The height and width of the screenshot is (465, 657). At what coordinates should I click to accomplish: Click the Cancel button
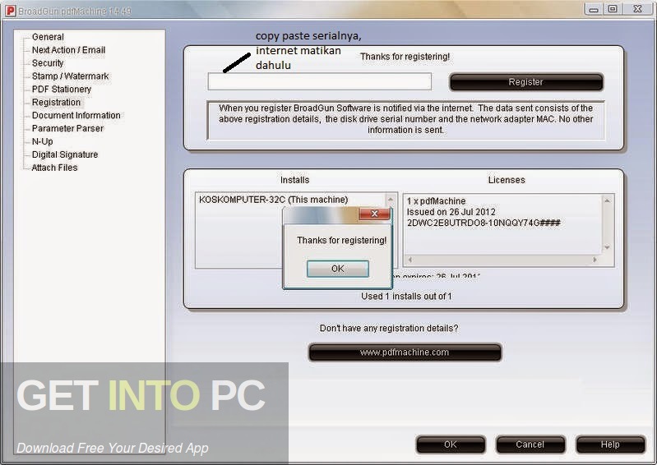click(x=530, y=444)
